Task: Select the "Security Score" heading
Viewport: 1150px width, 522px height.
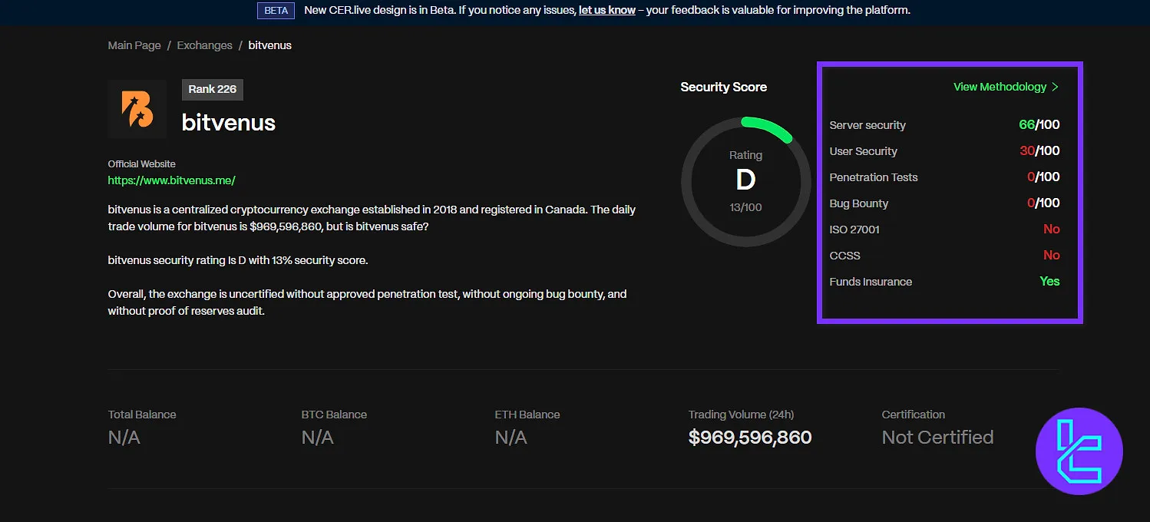Action: pos(724,87)
